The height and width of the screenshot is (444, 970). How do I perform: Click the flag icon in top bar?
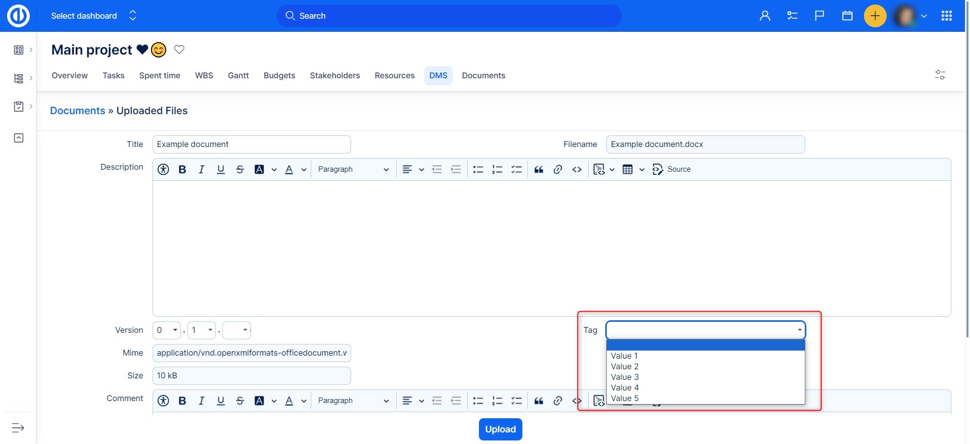pos(819,16)
